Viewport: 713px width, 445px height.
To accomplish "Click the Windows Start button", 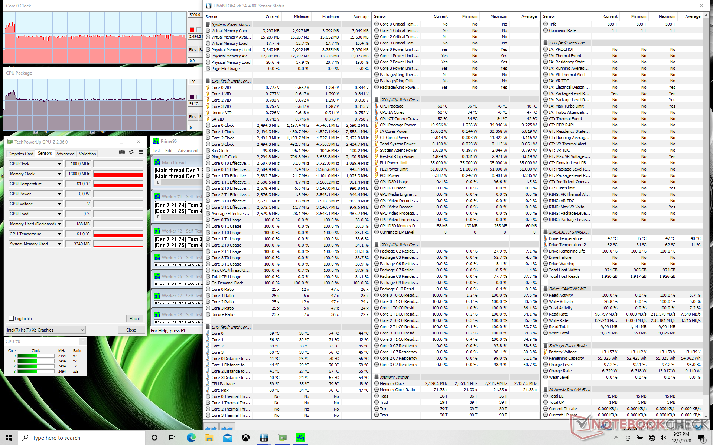I will click(9, 438).
